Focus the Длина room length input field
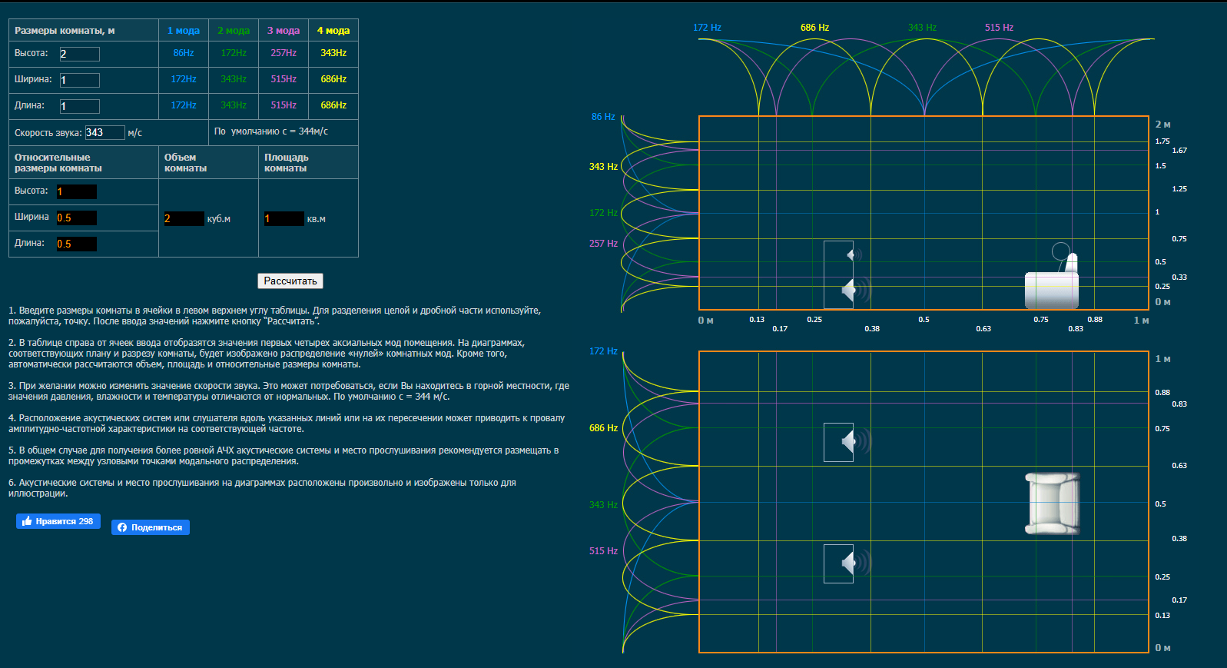 (x=80, y=106)
